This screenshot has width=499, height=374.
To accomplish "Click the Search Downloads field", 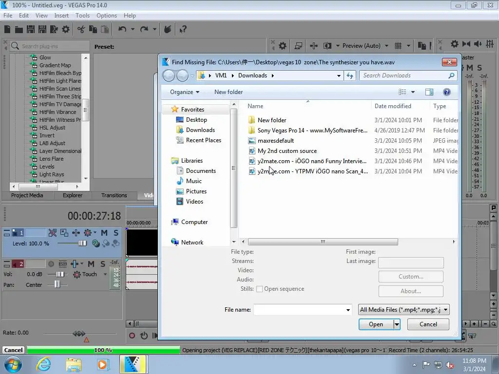I will (x=408, y=75).
